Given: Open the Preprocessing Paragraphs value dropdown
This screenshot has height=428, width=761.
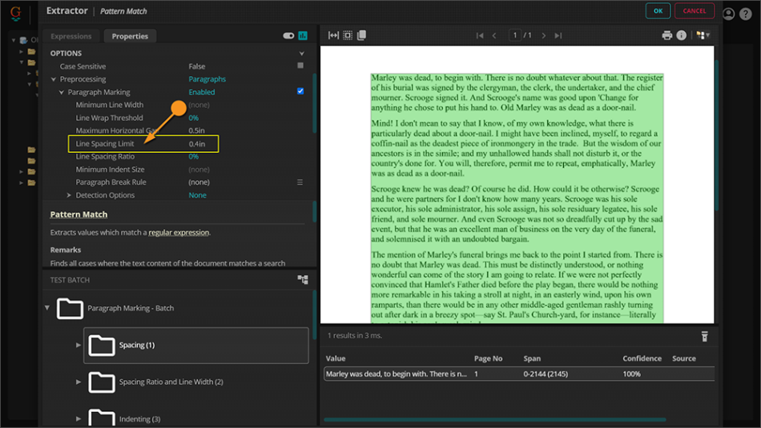Looking at the screenshot, I should point(207,79).
